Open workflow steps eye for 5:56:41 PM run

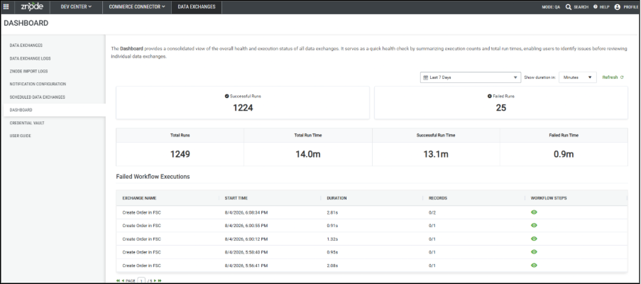(534, 266)
